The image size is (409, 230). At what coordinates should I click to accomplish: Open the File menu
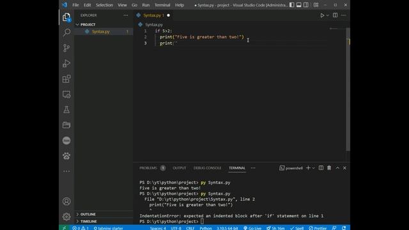coord(75,5)
